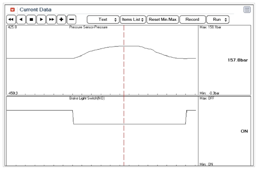Click the step-back single left arrow
Viewport: 258px width, 170px height.
tap(21, 19)
